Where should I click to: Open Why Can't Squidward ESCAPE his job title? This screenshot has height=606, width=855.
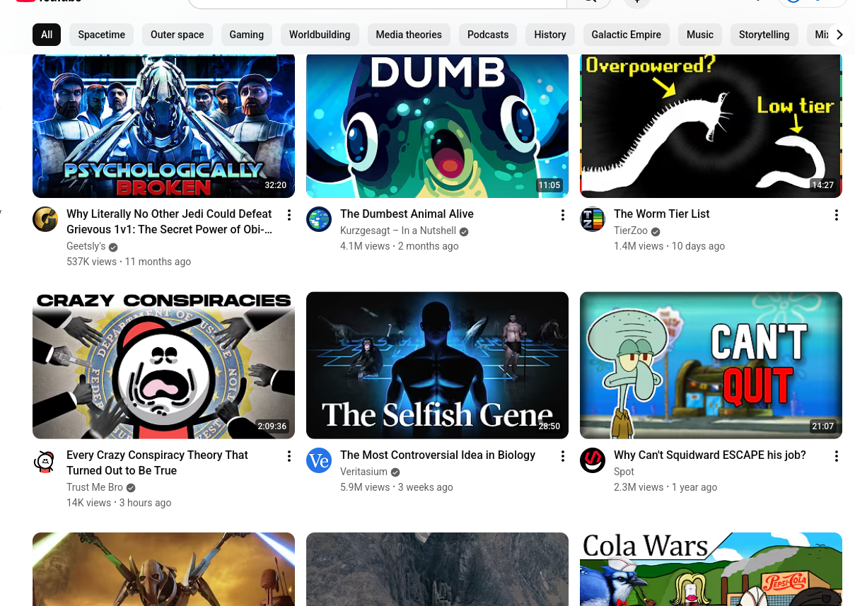[710, 455]
